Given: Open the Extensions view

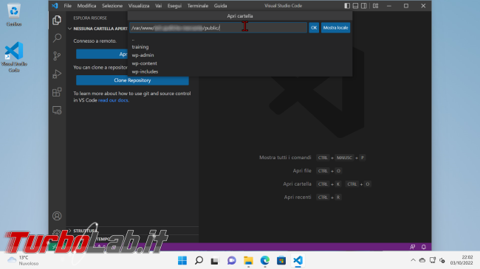Looking at the screenshot, I should coord(57,92).
